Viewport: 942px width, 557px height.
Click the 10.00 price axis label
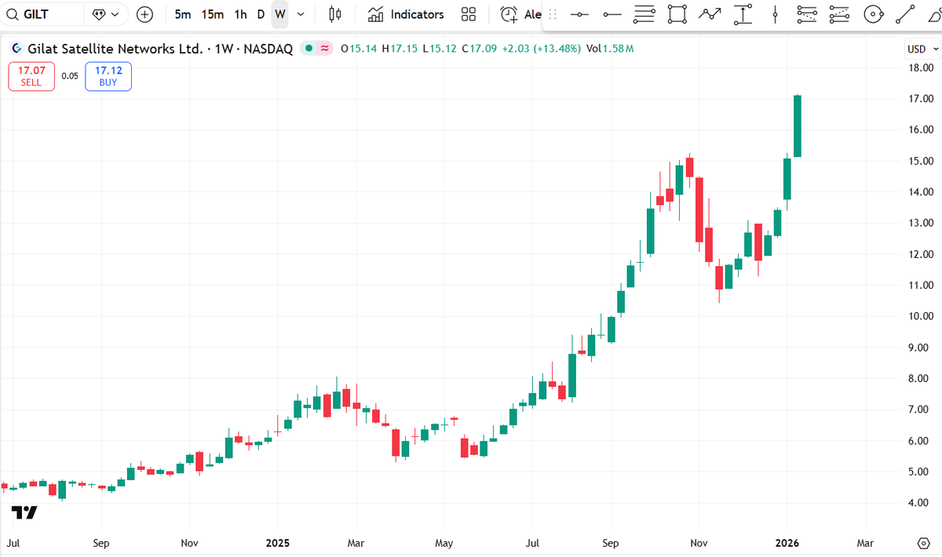click(921, 316)
